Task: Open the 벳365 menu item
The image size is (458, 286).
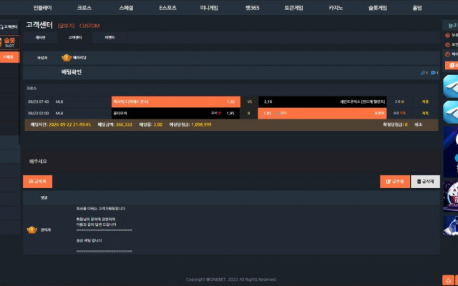Action: [252, 8]
